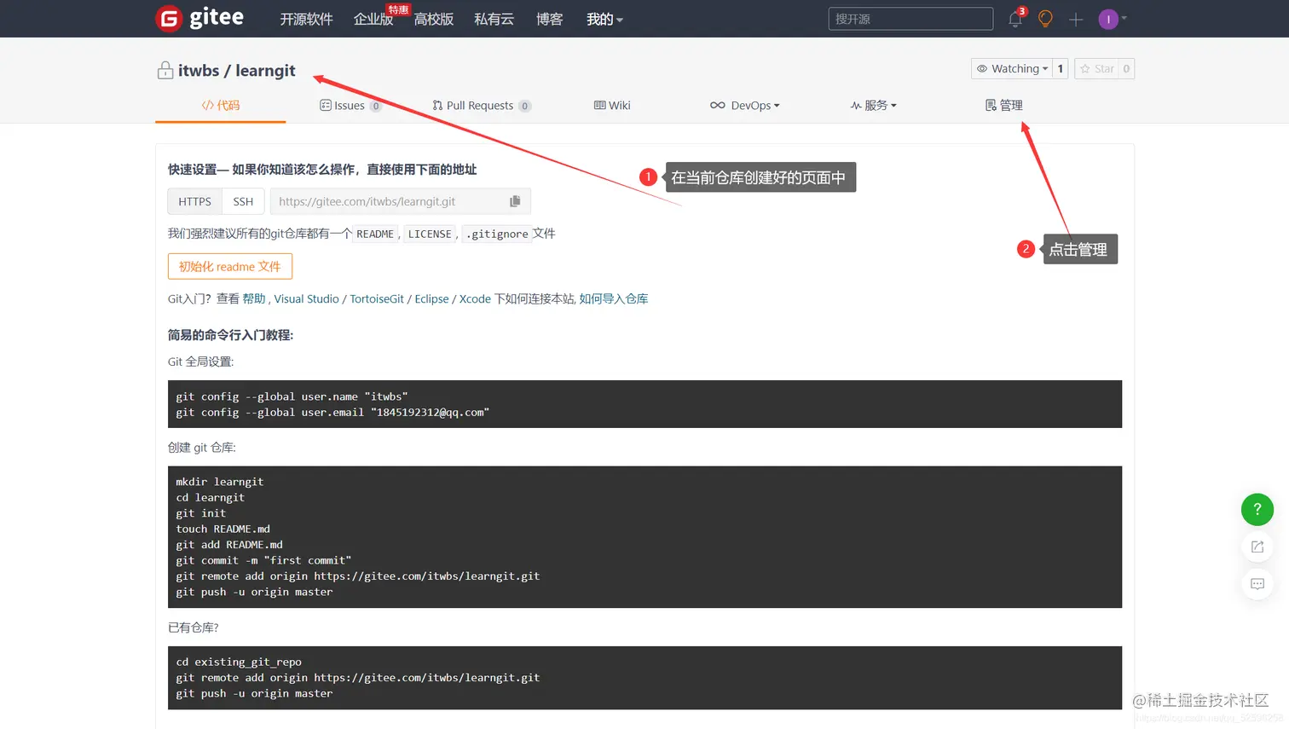Expand the 服务 dropdown tab
Screen dimensions: 1289x729
(873, 105)
